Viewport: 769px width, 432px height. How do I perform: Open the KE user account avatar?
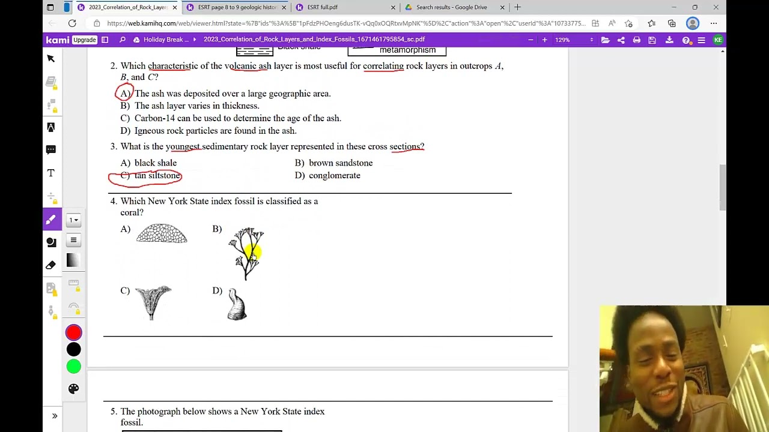(x=718, y=40)
